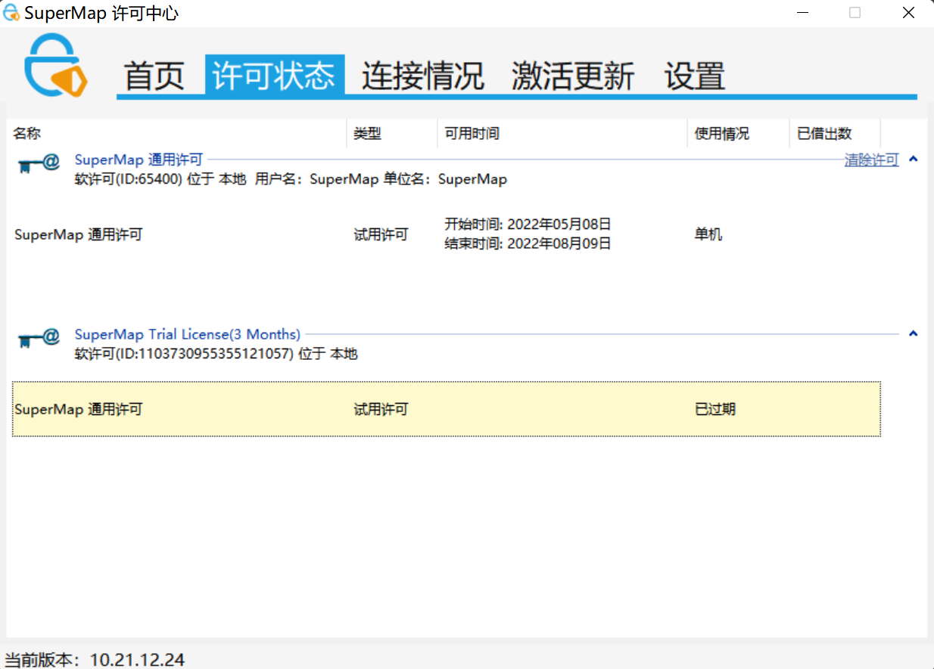Click the 软许可(ID:65400) info line
The height and width of the screenshot is (669, 934).
291,179
